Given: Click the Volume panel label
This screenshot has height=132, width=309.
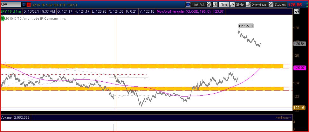Looking at the screenshot, I should (x=7, y=118).
